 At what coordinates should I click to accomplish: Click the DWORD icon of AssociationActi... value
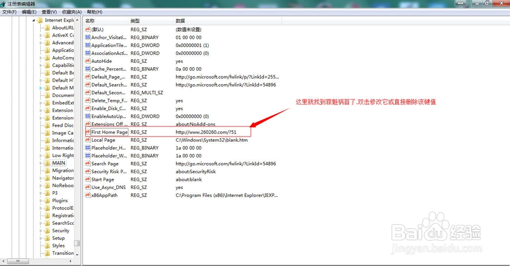[x=88, y=53]
